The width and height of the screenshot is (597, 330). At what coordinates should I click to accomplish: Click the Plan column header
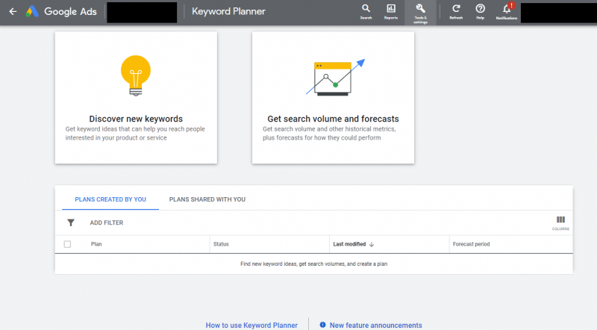(x=96, y=244)
